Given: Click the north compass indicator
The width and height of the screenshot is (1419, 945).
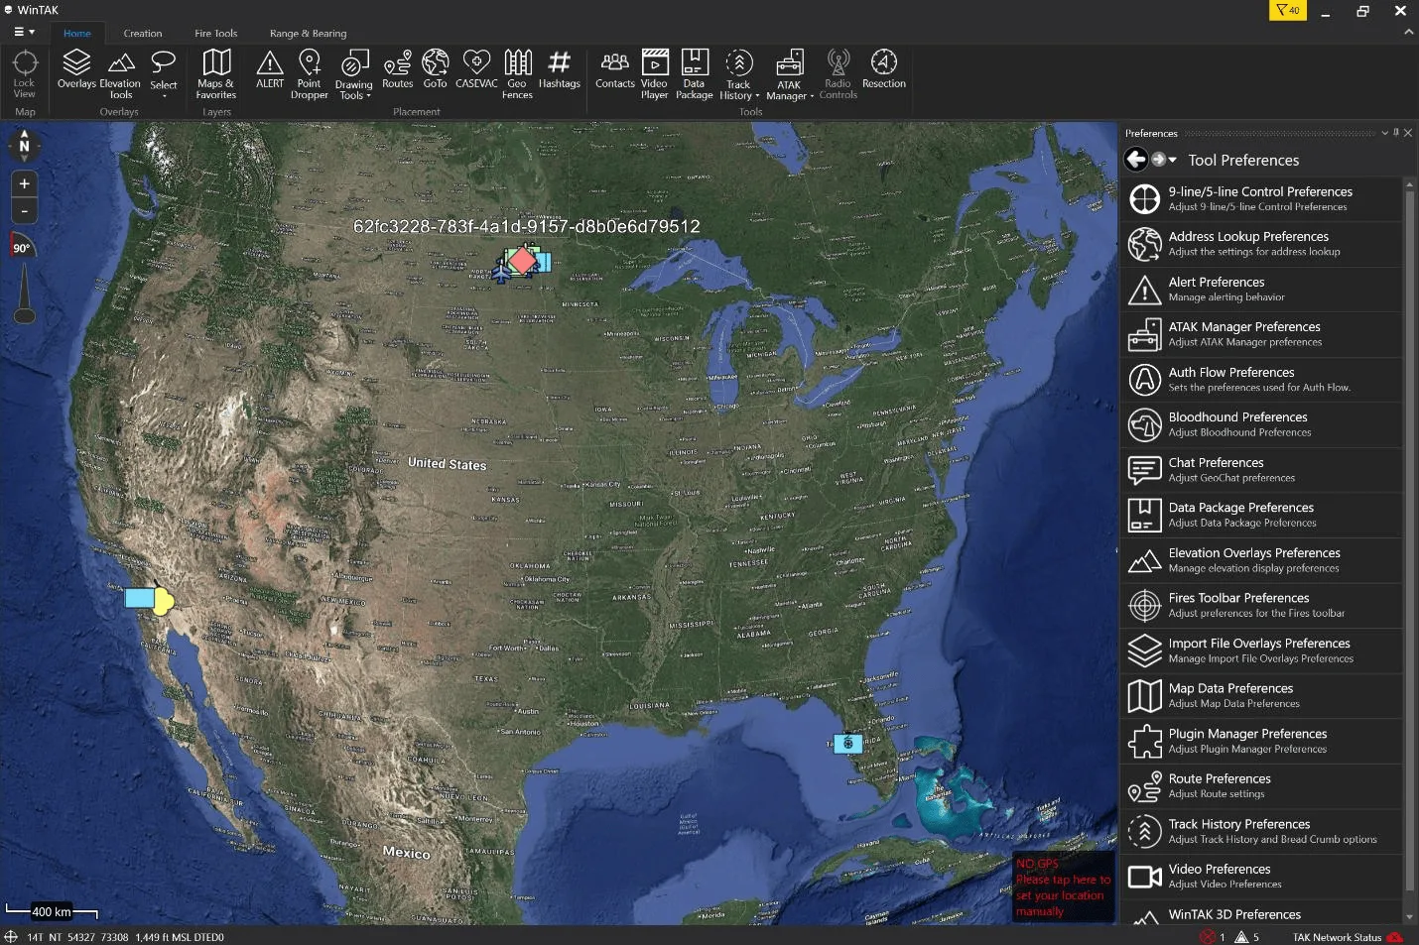Looking at the screenshot, I should pyautogui.click(x=24, y=146).
